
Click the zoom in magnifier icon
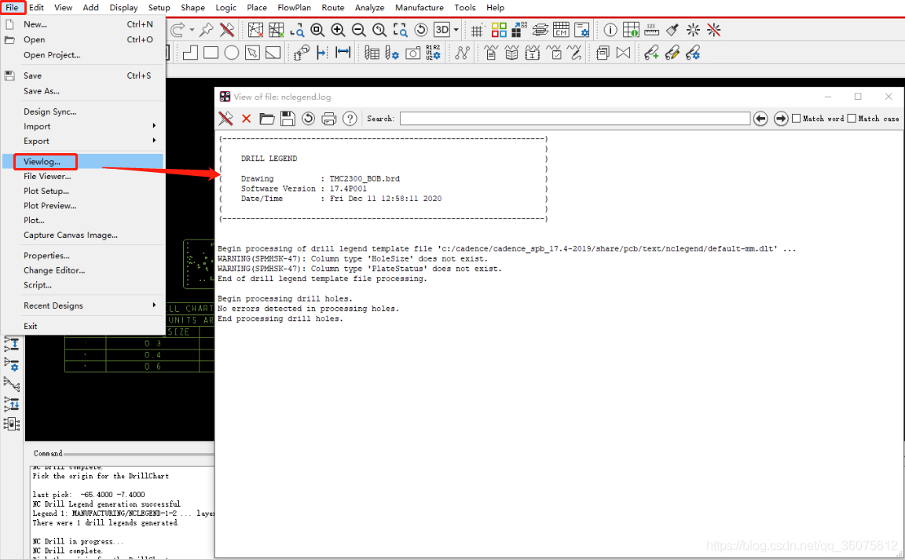point(338,30)
